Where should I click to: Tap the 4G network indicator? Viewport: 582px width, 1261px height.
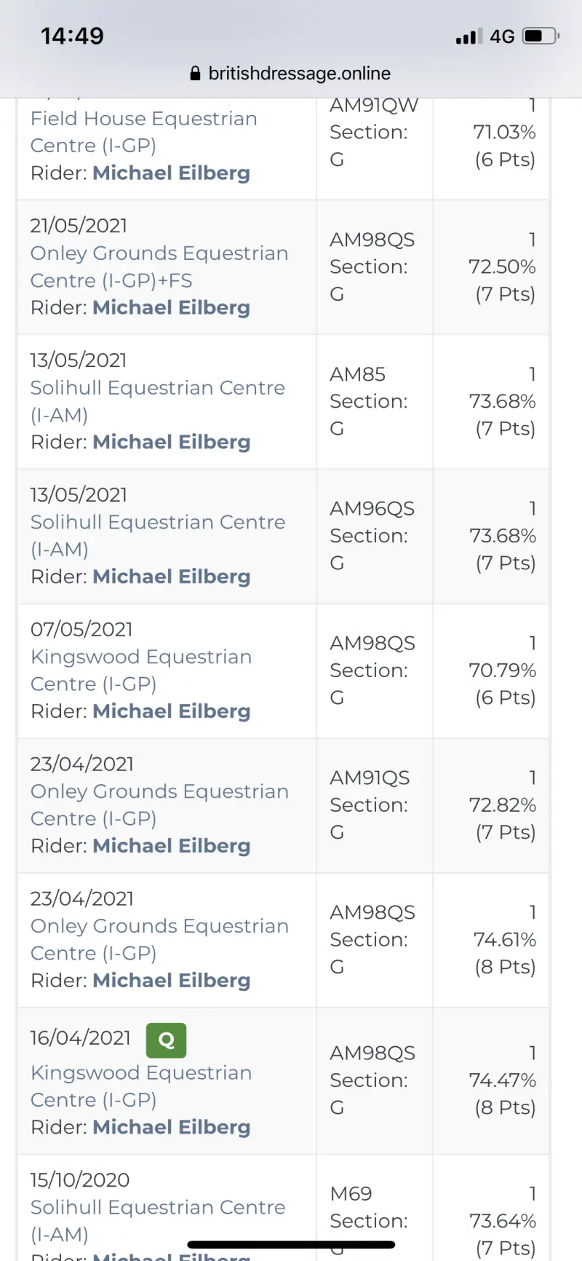click(x=502, y=36)
